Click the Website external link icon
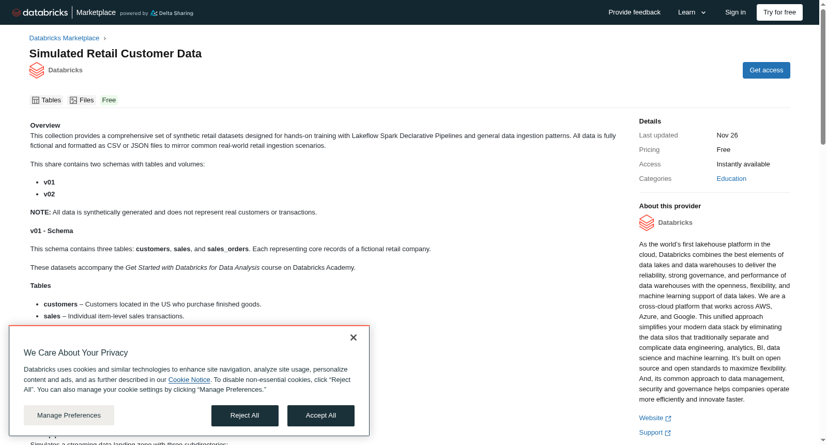827x445 pixels. click(668, 419)
